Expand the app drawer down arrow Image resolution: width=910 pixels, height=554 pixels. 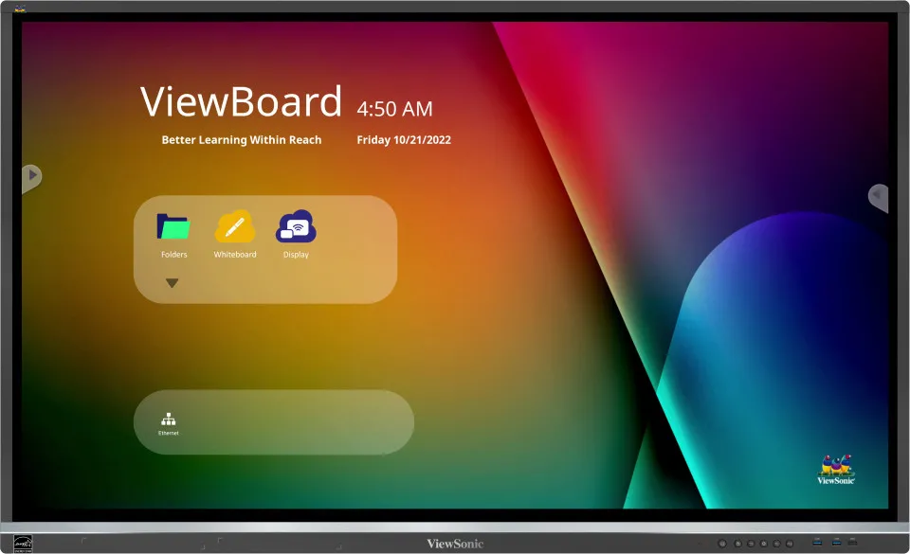pyautogui.click(x=172, y=282)
